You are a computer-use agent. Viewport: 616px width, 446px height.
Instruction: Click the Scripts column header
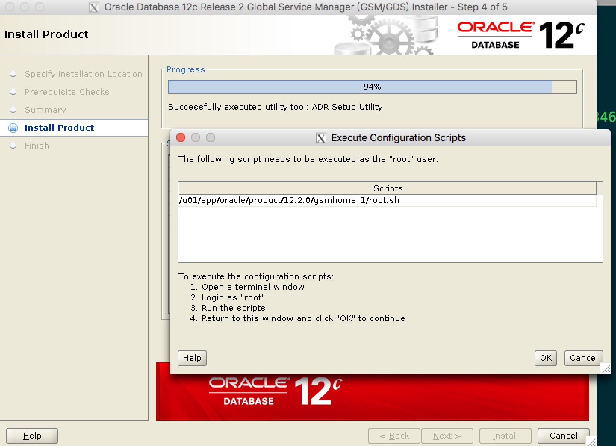(x=387, y=188)
